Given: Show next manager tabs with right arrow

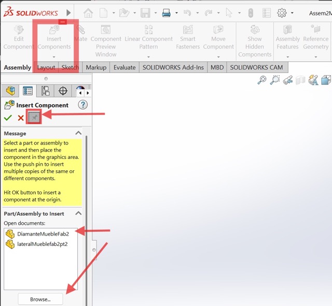Looking at the screenshot, I should tap(88, 93).
